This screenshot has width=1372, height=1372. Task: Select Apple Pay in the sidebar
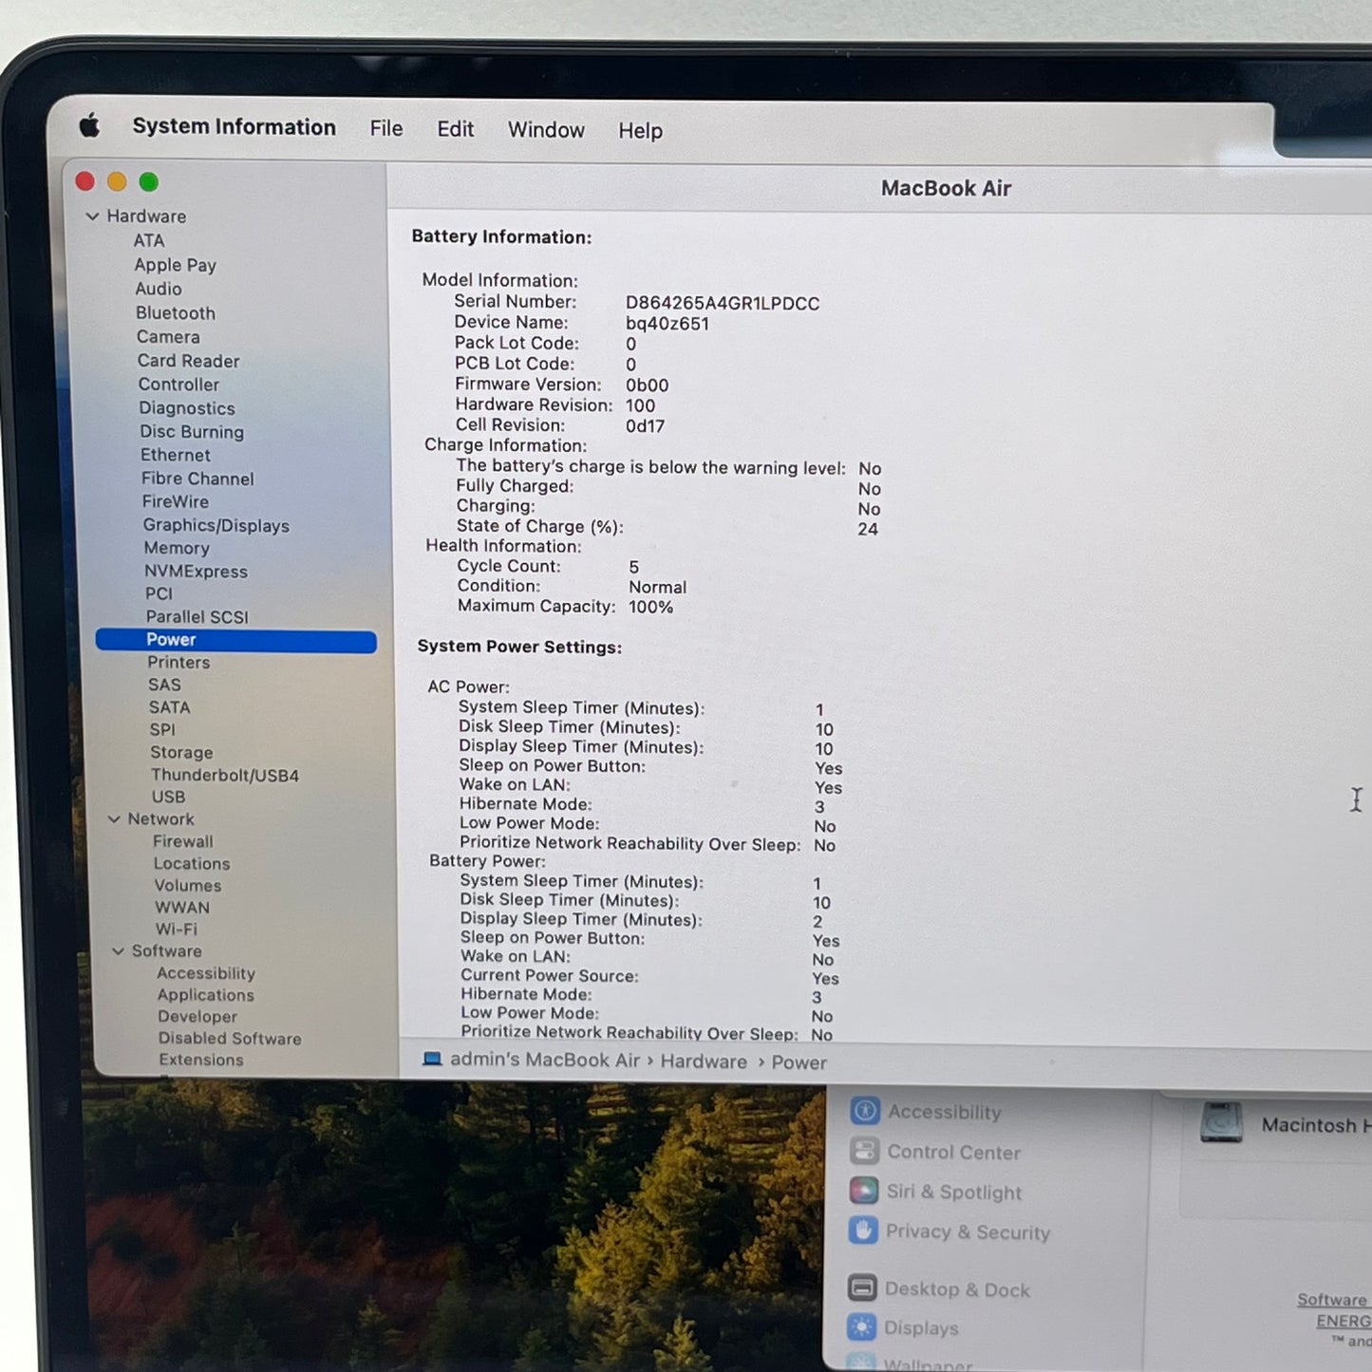click(176, 265)
